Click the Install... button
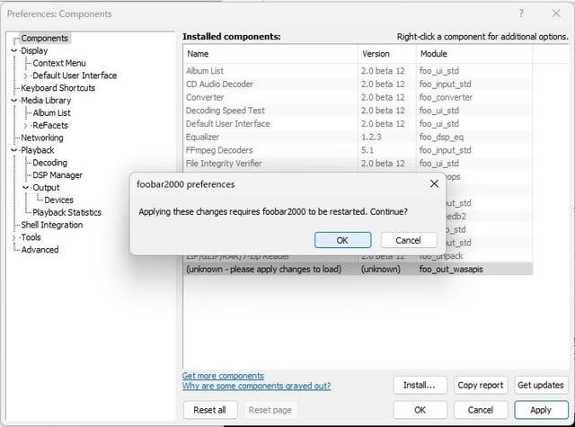 420,385
